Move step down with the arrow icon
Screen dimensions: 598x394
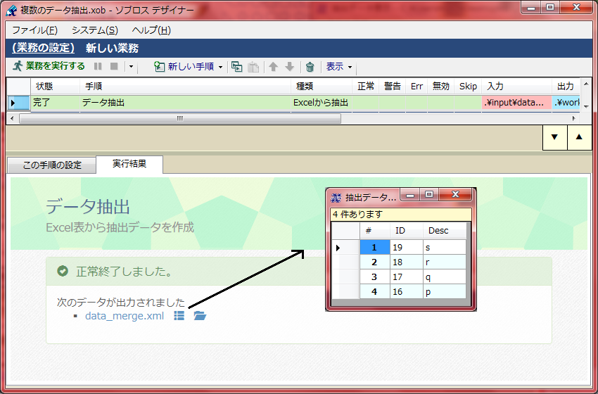coord(290,67)
